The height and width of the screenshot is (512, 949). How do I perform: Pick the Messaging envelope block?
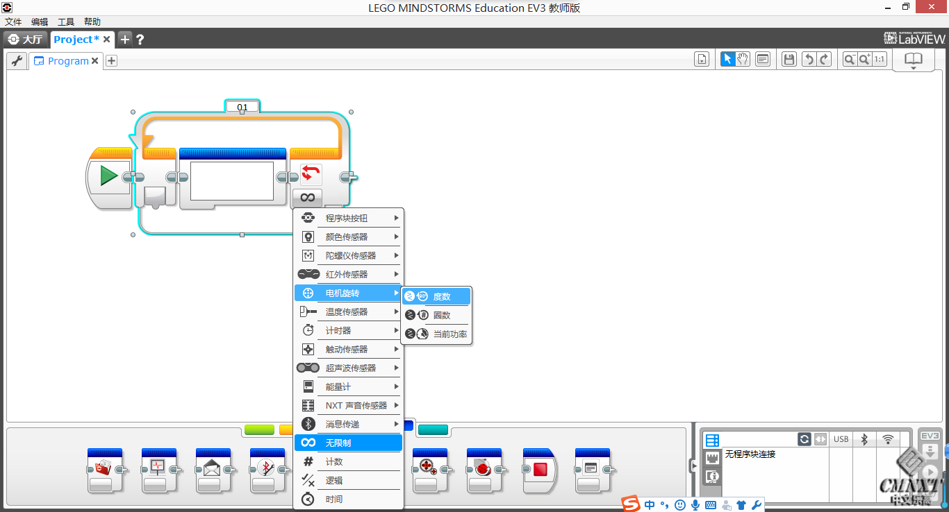(x=213, y=470)
